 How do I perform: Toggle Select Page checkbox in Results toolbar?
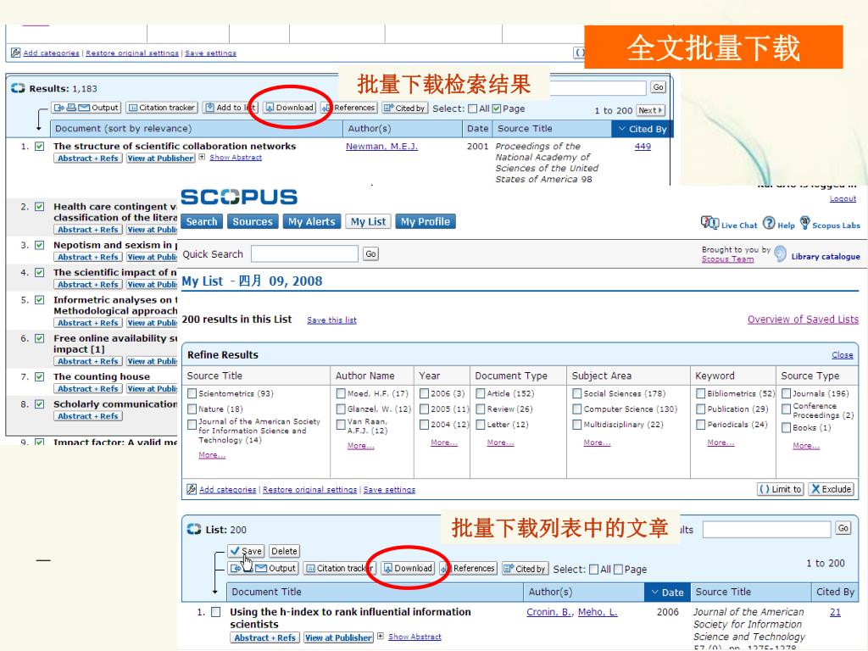pos(497,108)
